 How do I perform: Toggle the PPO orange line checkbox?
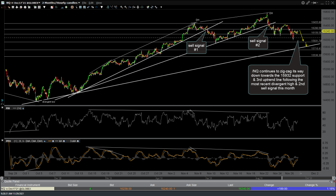[53, 141]
